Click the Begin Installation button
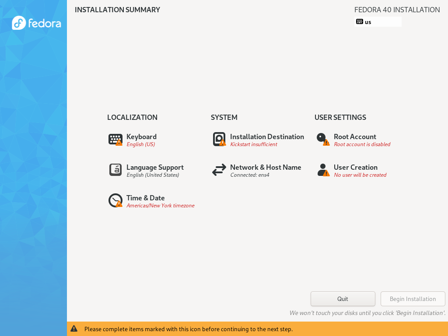448x336 pixels. coord(413,299)
